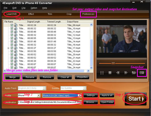Click the Merge button
Image resolution: width=151 pixels, height=116 pixels.
click(13, 77)
